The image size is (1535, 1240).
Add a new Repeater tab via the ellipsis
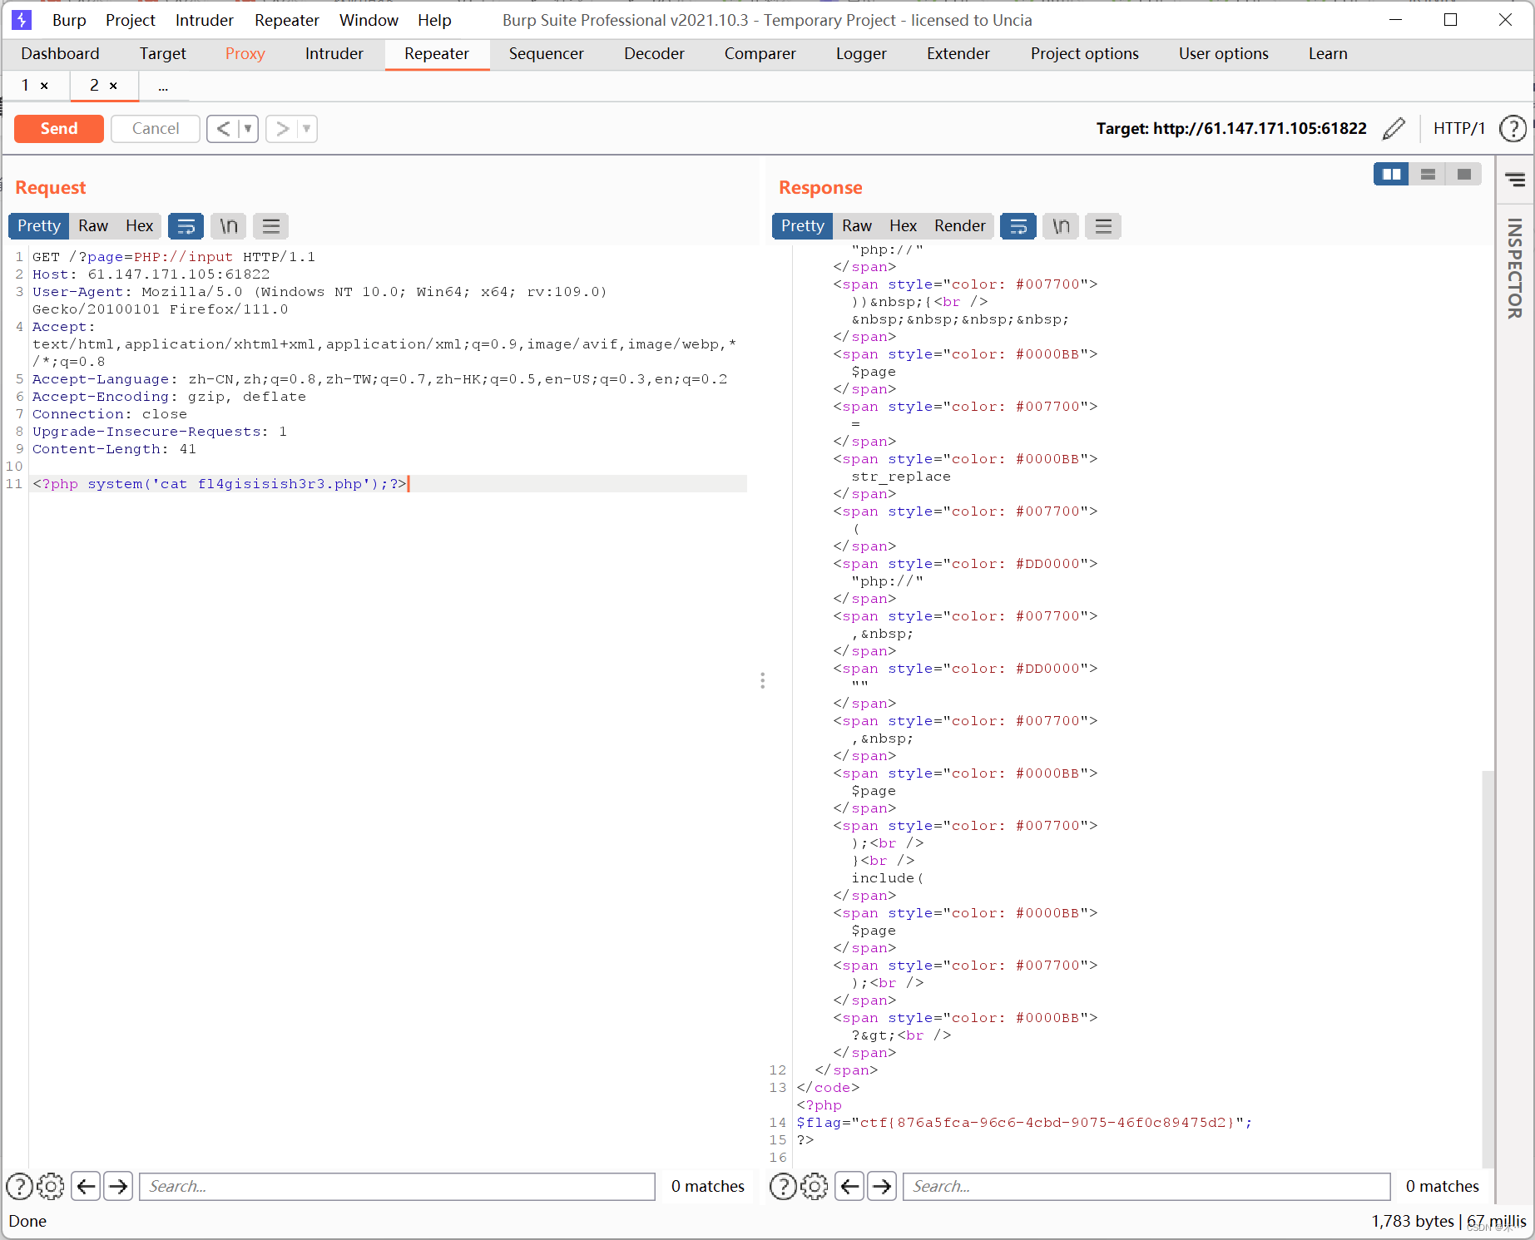[x=163, y=86]
